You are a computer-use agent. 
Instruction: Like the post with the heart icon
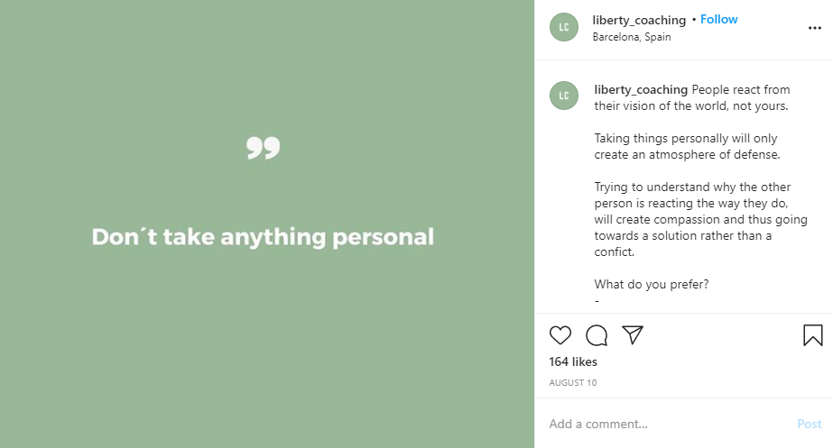point(560,335)
